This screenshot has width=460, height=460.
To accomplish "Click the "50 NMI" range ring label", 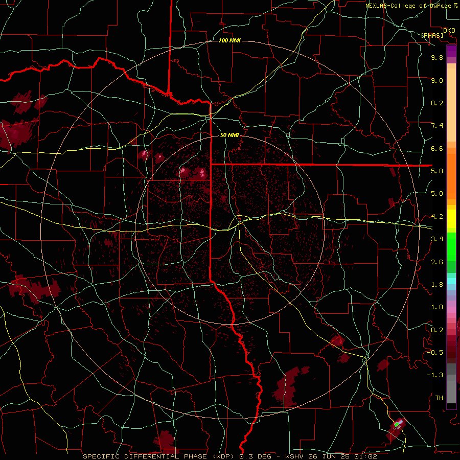I will coord(229,135).
